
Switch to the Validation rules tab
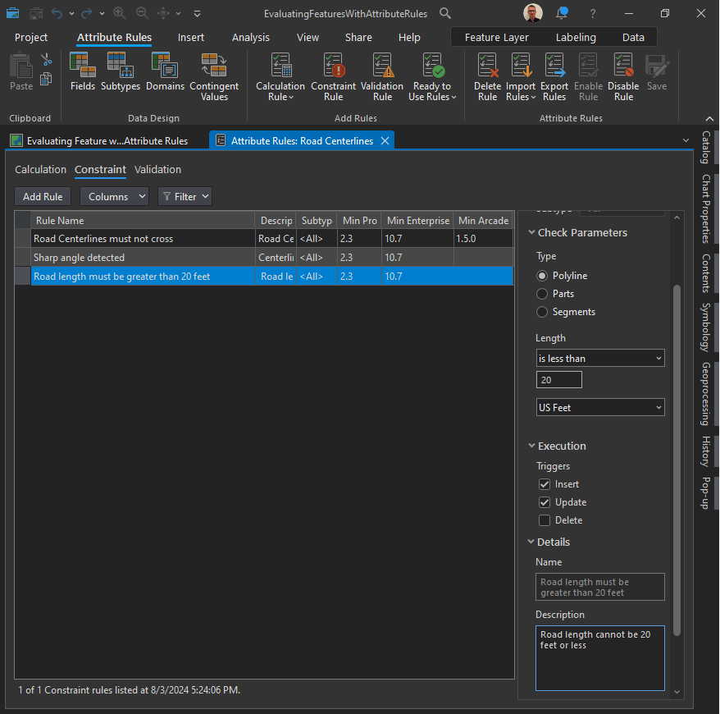pos(157,170)
